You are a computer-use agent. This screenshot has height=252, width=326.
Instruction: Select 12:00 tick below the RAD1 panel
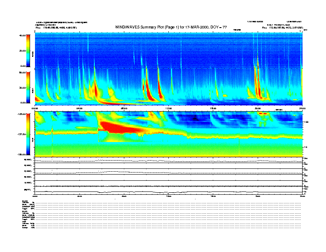click(x=169, y=108)
